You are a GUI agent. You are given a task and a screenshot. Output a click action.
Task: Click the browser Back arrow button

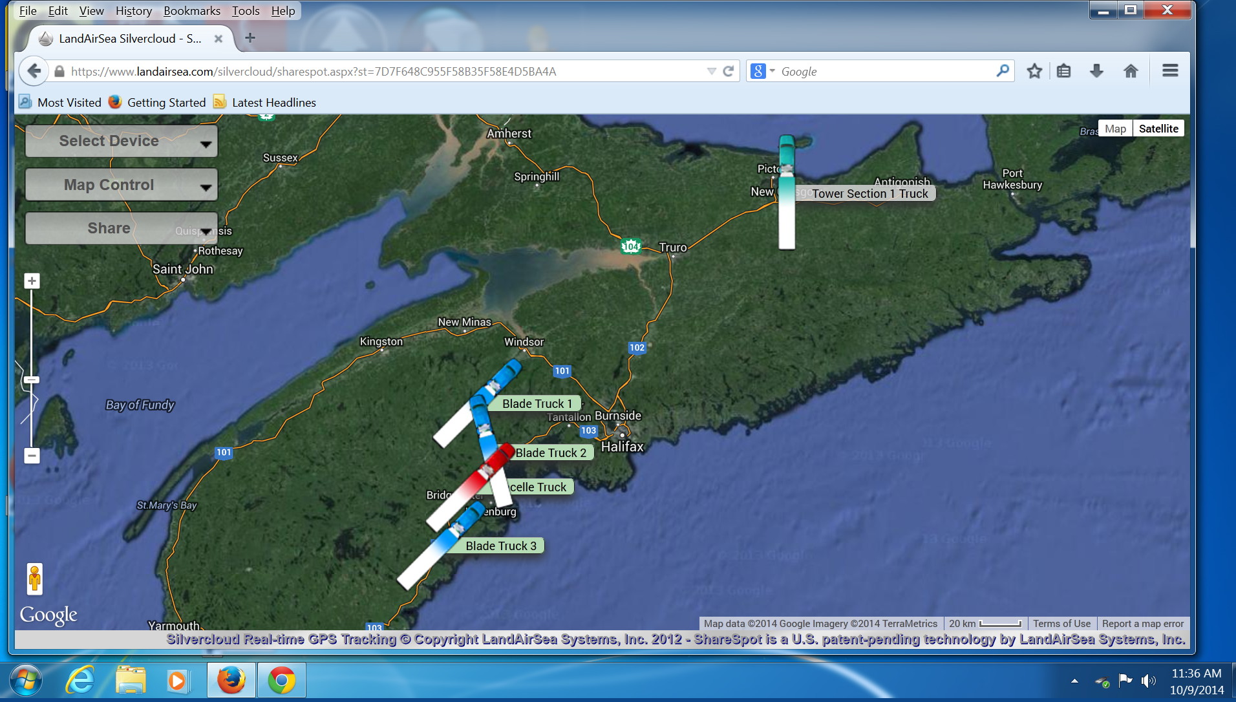point(34,71)
